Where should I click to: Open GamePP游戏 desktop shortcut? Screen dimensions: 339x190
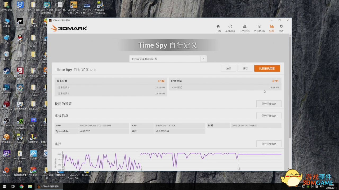click(x=47, y=8)
